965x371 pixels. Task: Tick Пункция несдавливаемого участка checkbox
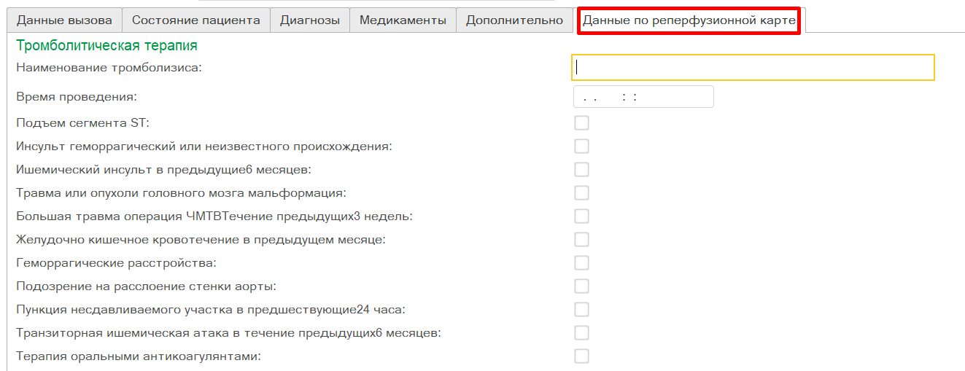coord(581,309)
